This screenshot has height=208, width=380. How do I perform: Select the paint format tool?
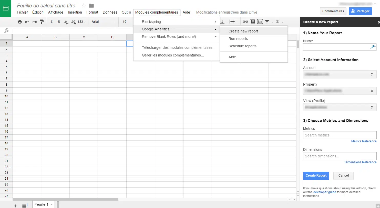click(42, 22)
